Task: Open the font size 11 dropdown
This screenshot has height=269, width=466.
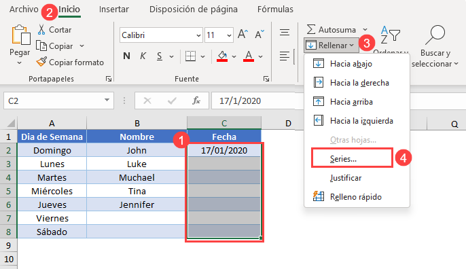Action: (x=229, y=35)
